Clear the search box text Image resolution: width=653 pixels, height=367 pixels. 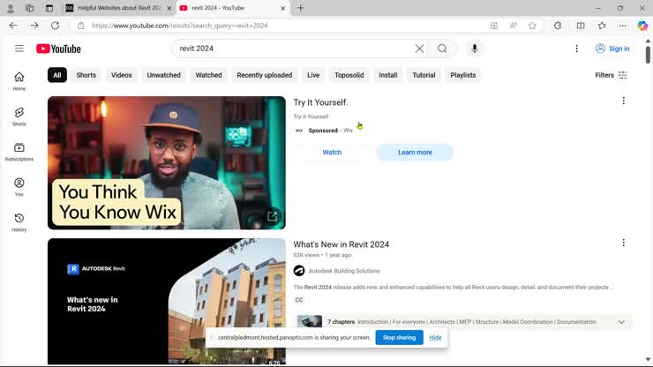click(x=419, y=49)
